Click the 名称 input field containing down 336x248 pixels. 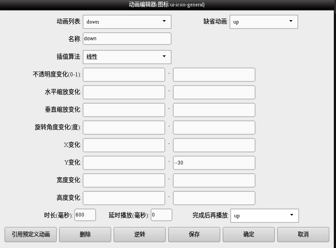[127, 39]
